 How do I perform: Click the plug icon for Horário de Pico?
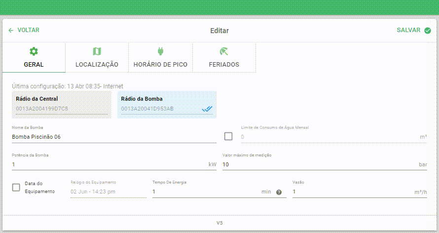(160, 51)
